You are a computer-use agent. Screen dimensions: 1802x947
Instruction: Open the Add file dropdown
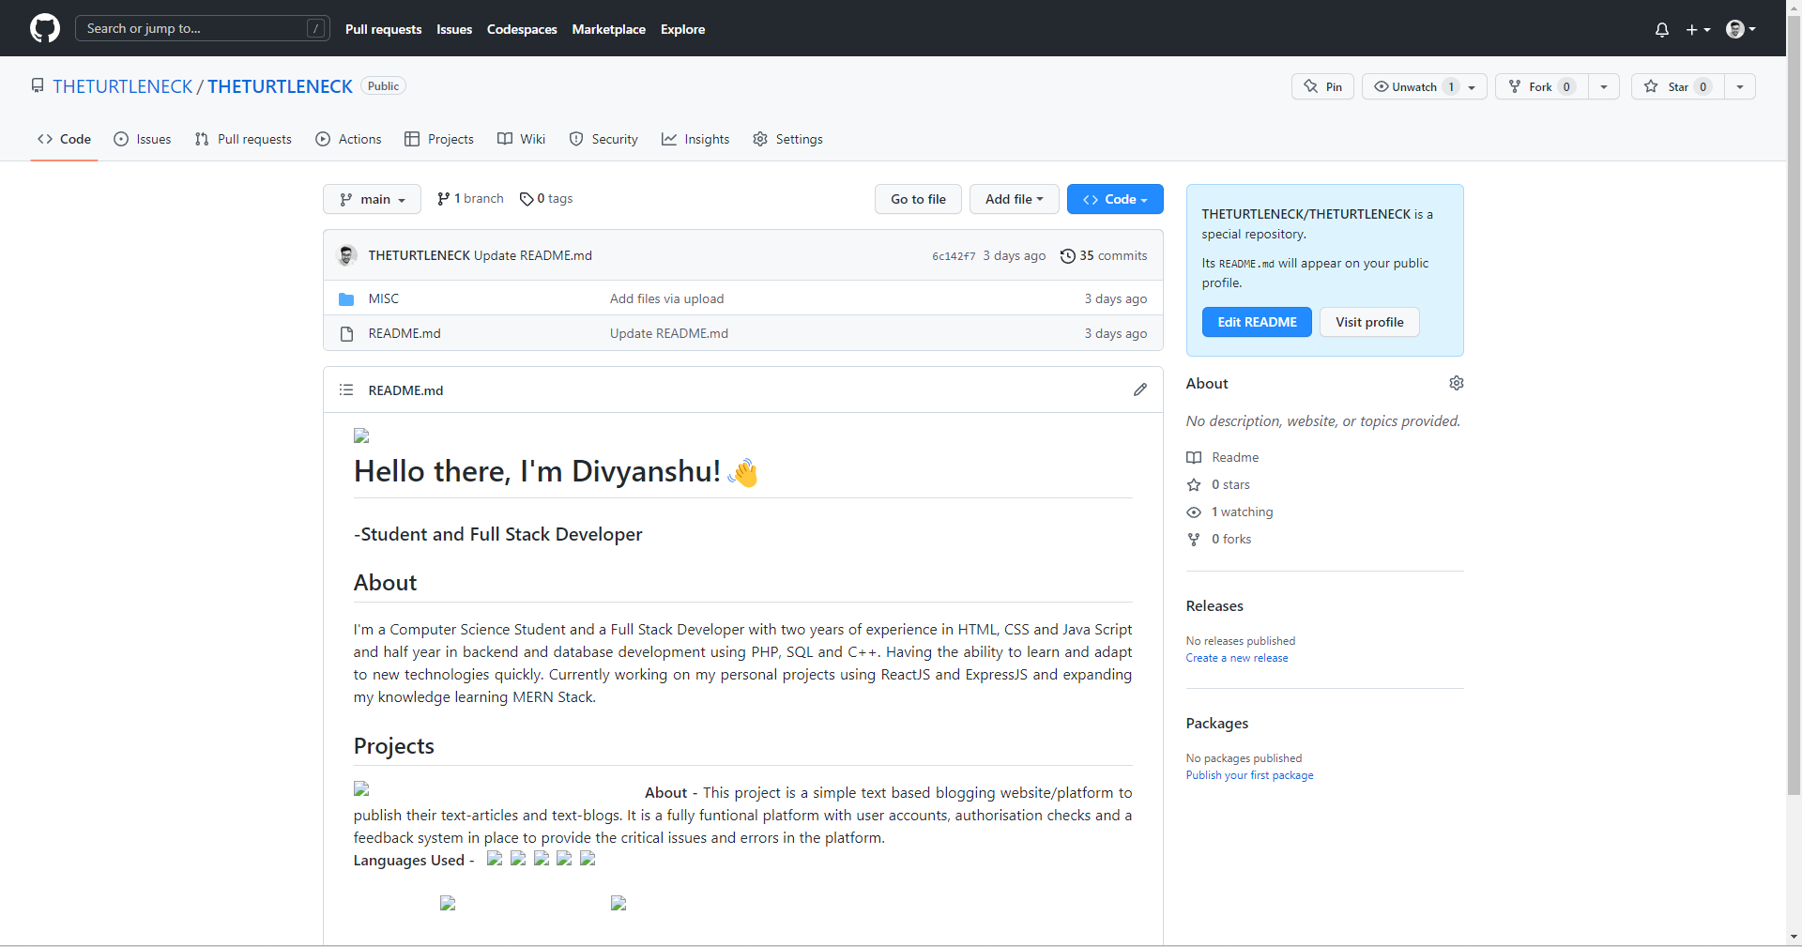pyautogui.click(x=1014, y=199)
